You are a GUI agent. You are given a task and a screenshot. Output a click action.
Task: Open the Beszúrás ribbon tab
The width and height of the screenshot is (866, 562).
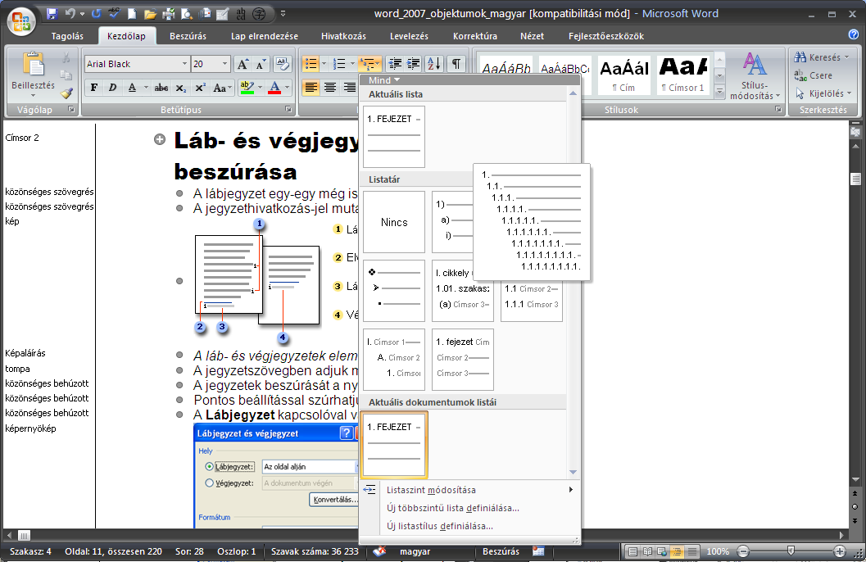(188, 36)
